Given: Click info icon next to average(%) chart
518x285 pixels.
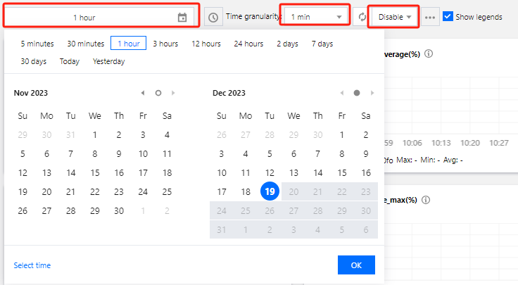Looking at the screenshot, I should click(429, 53).
